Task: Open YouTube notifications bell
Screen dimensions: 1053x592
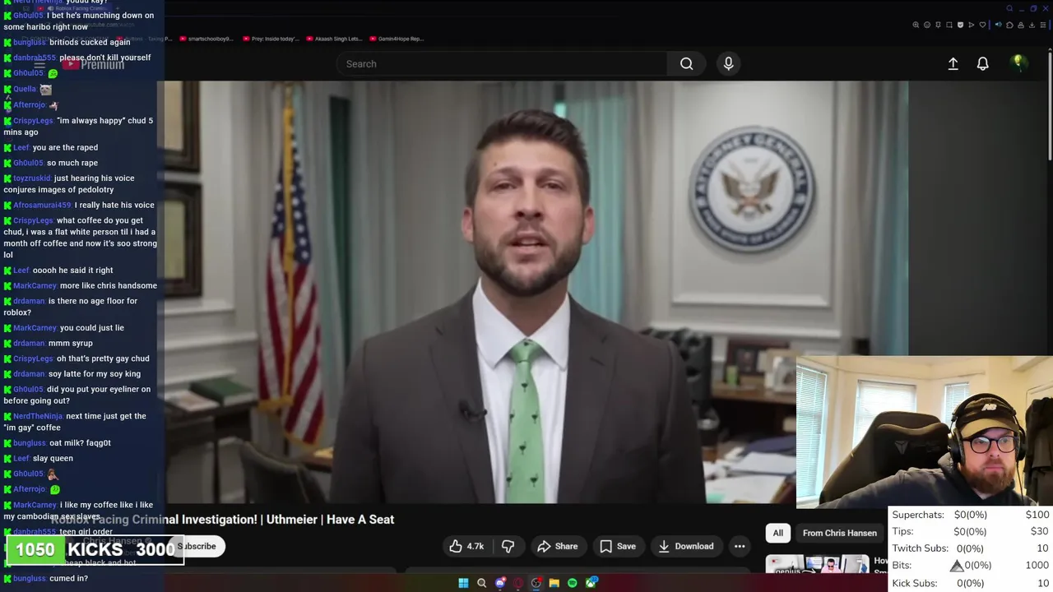Action: point(982,63)
